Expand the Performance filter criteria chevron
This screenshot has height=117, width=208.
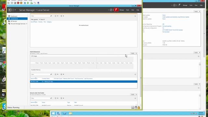click(135, 74)
